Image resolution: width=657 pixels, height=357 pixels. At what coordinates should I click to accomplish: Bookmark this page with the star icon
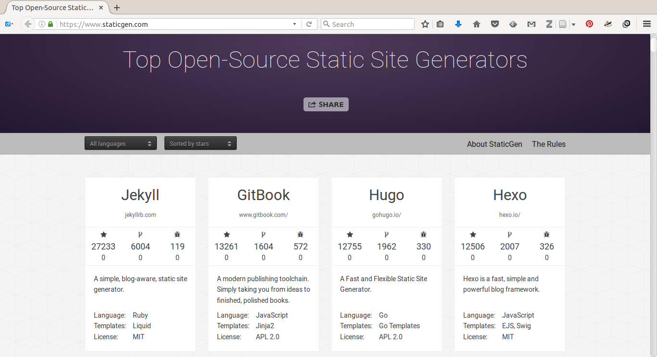click(x=425, y=24)
